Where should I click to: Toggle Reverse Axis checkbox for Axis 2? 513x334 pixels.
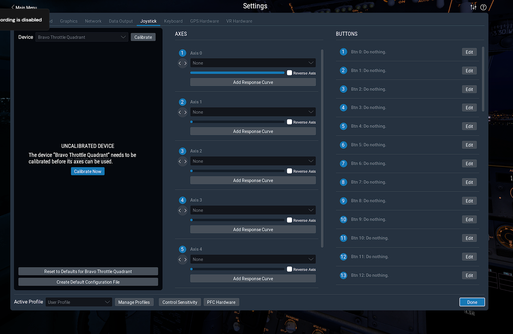[289, 171]
